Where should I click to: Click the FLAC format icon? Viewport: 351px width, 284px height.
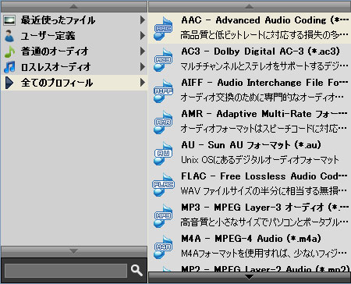point(163,184)
